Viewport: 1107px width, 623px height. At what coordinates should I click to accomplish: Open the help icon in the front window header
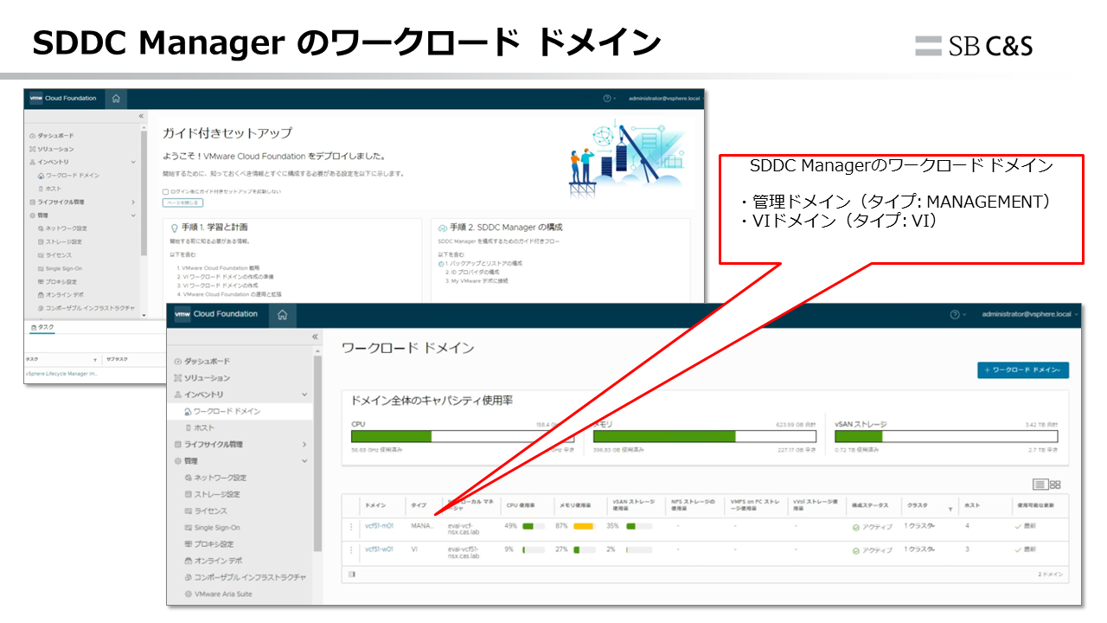[955, 315]
